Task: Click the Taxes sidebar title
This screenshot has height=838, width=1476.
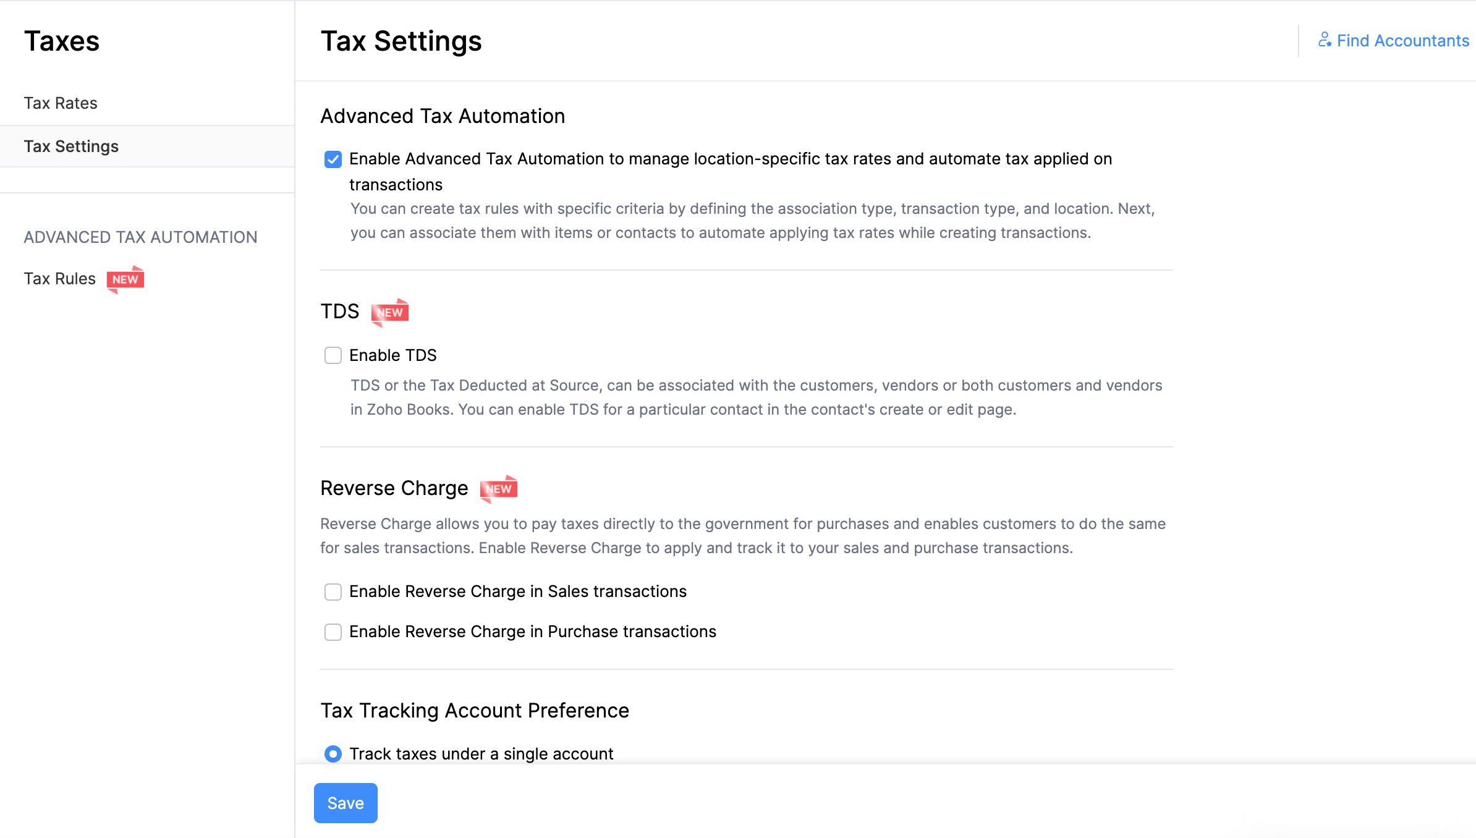Action: pyautogui.click(x=62, y=41)
